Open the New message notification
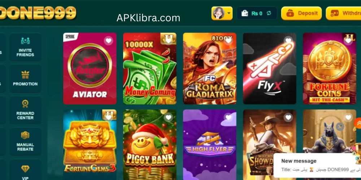 point(317,165)
